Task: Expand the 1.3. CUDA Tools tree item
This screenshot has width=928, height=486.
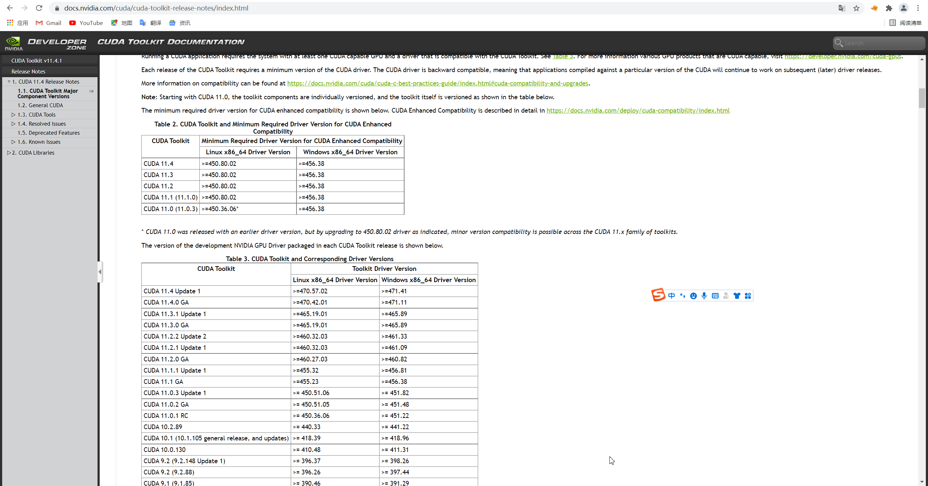Action: coord(13,115)
